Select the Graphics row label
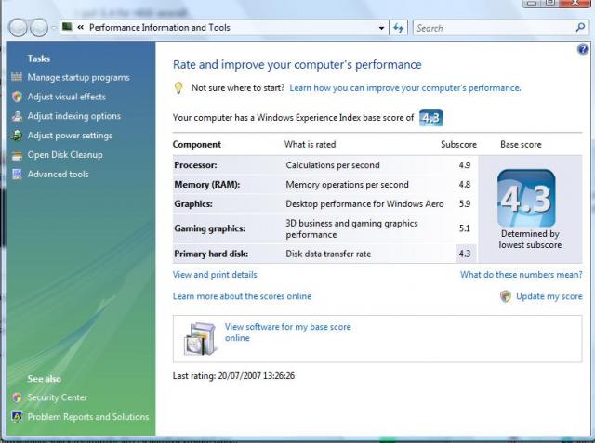The image size is (595, 443). [x=193, y=204]
